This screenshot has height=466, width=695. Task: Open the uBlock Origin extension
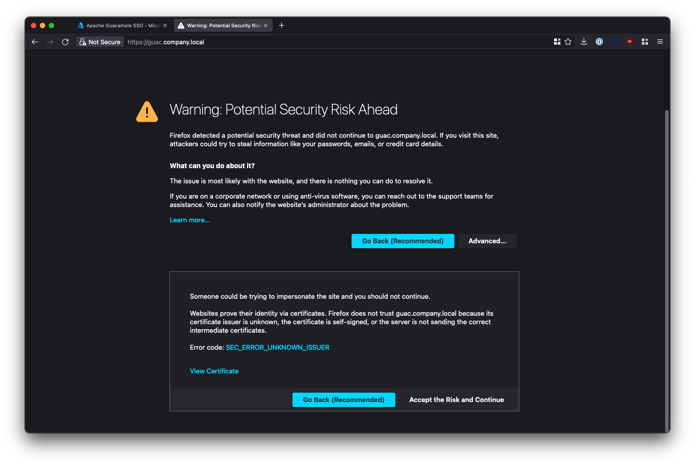point(630,42)
